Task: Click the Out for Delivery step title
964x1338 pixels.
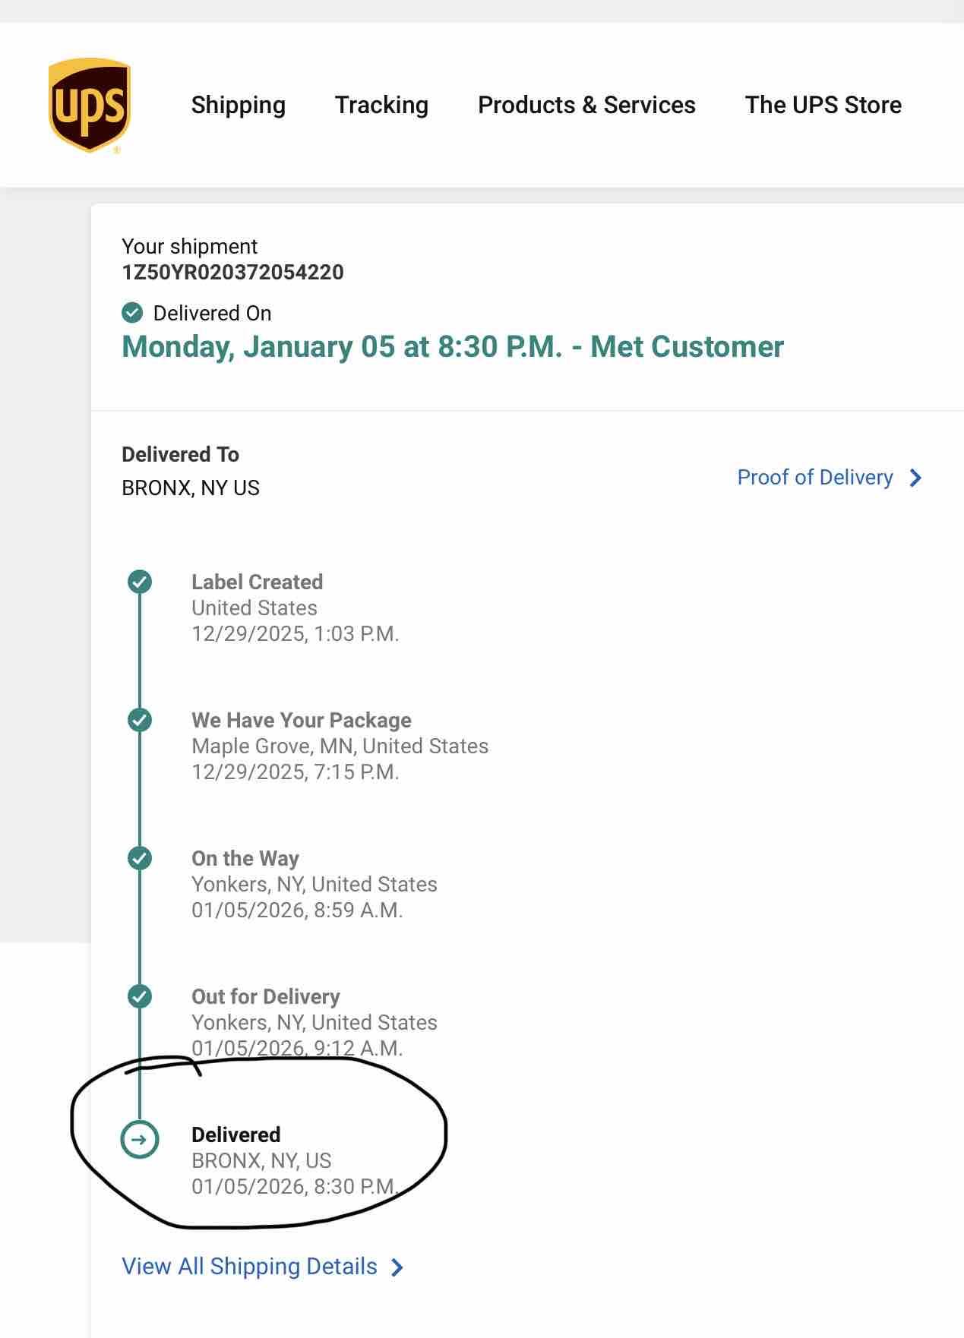Action: pos(265,996)
